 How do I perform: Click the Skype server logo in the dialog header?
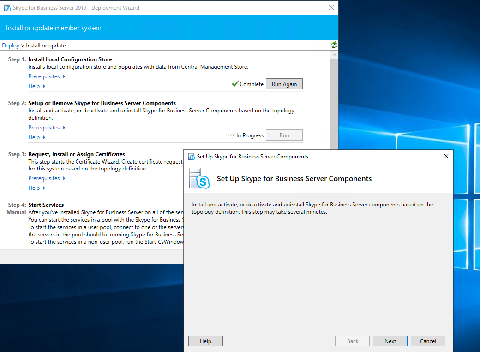click(x=199, y=178)
